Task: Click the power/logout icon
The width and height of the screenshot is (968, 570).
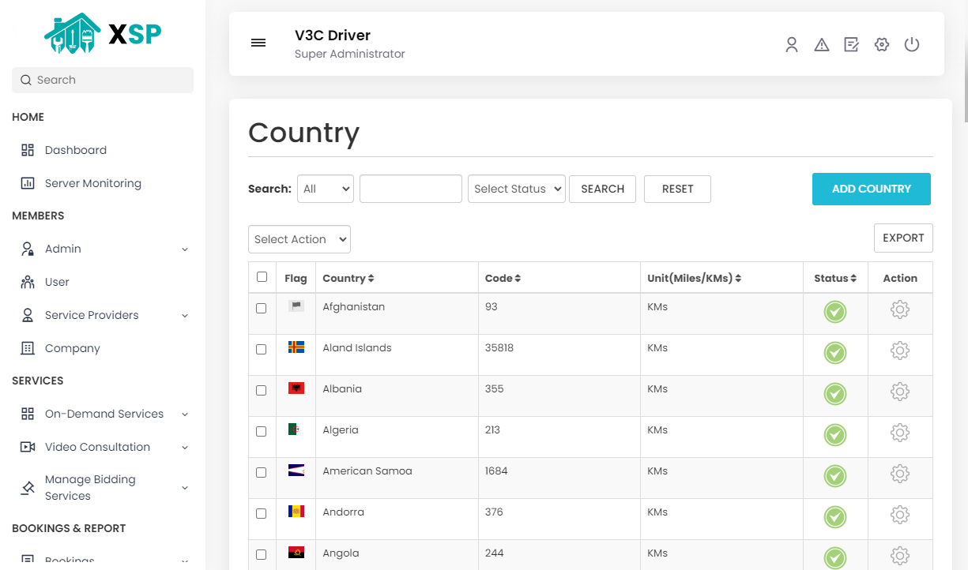Action: (x=912, y=45)
